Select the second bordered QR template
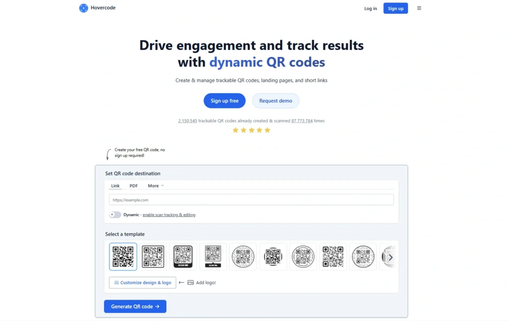This screenshot has width=508, height=321. point(153,257)
